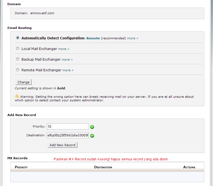Viewport: 213px width, 186px height.
Task: Select Automatically Detect Configuration radio button
Action: point(18,38)
